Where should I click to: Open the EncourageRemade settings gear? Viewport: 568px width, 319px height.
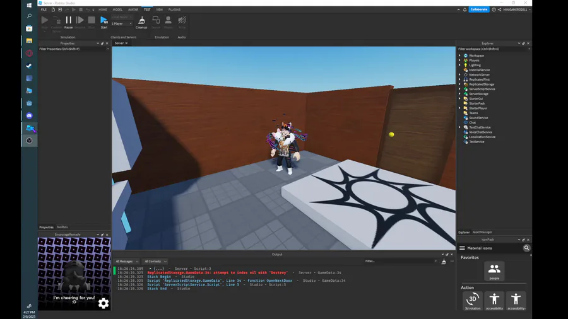click(x=104, y=303)
